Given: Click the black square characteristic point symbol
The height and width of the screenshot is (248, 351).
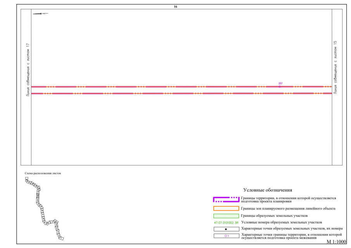Looking at the screenshot, I should [226, 229].
